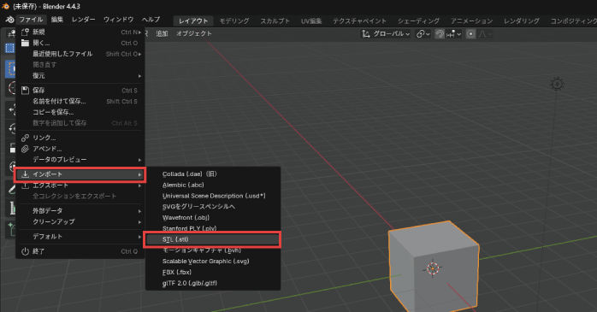Switch to UV編集 workspace tab
Screen dimensions: 597x312
pos(311,21)
